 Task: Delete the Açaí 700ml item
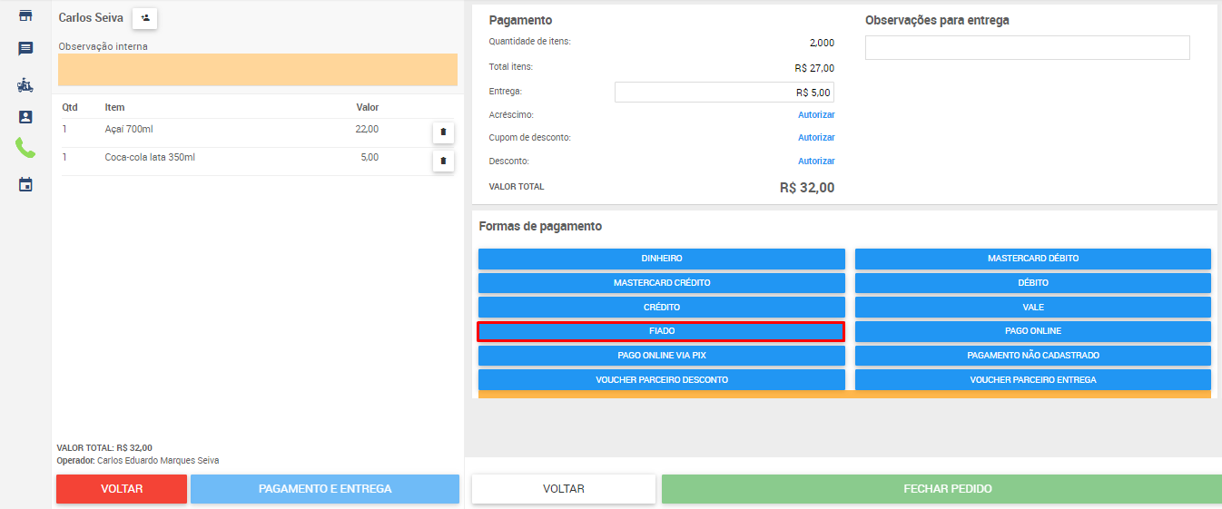coord(443,132)
